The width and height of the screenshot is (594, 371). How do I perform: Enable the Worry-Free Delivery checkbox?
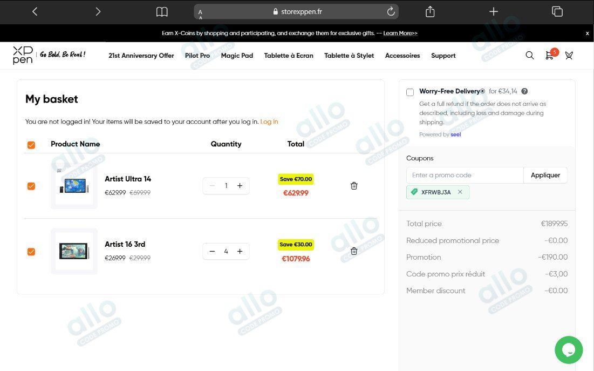coord(410,92)
